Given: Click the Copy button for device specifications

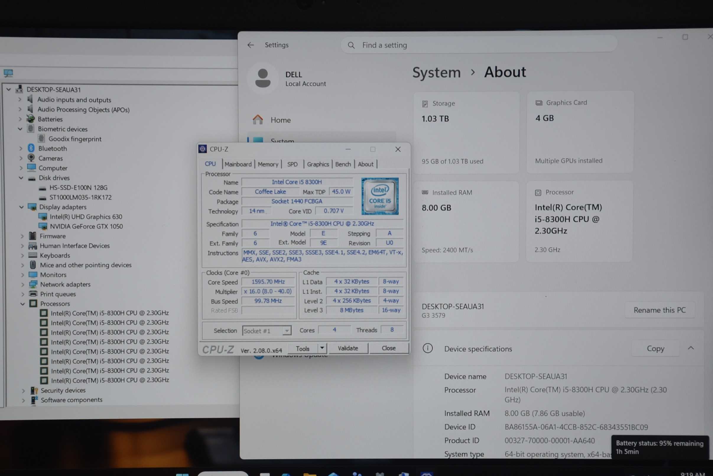Looking at the screenshot, I should (655, 348).
